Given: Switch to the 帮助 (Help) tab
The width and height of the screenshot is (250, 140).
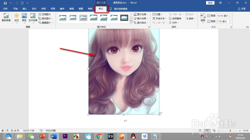Looking at the screenshot, I should tap(90, 9).
